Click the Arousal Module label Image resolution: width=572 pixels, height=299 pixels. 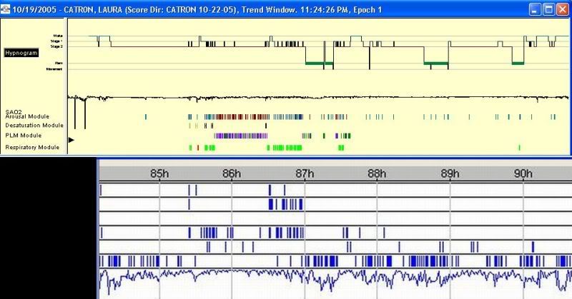click(26, 117)
